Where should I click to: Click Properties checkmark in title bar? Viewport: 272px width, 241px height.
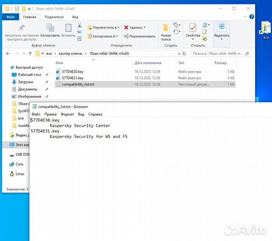(17, 8)
